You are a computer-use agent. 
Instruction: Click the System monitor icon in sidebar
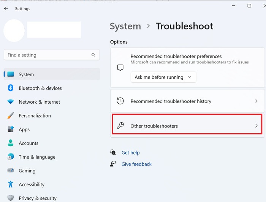[11, 74]
